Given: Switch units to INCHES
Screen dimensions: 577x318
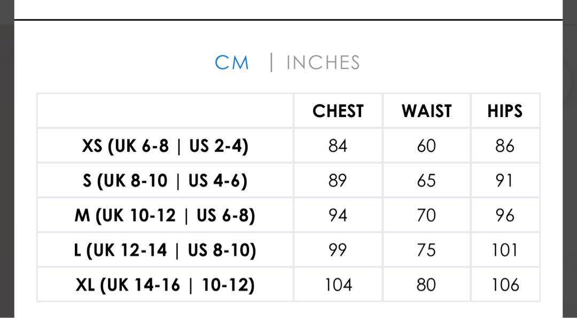Looking at the screenshot, I should click(x=323, y=63).
